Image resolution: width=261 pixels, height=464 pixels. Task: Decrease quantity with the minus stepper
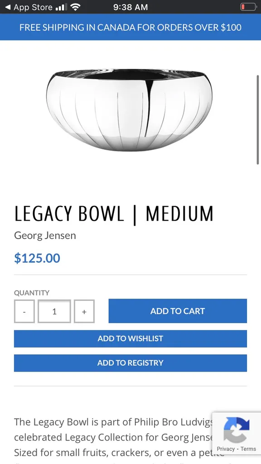tap(24, 311)
